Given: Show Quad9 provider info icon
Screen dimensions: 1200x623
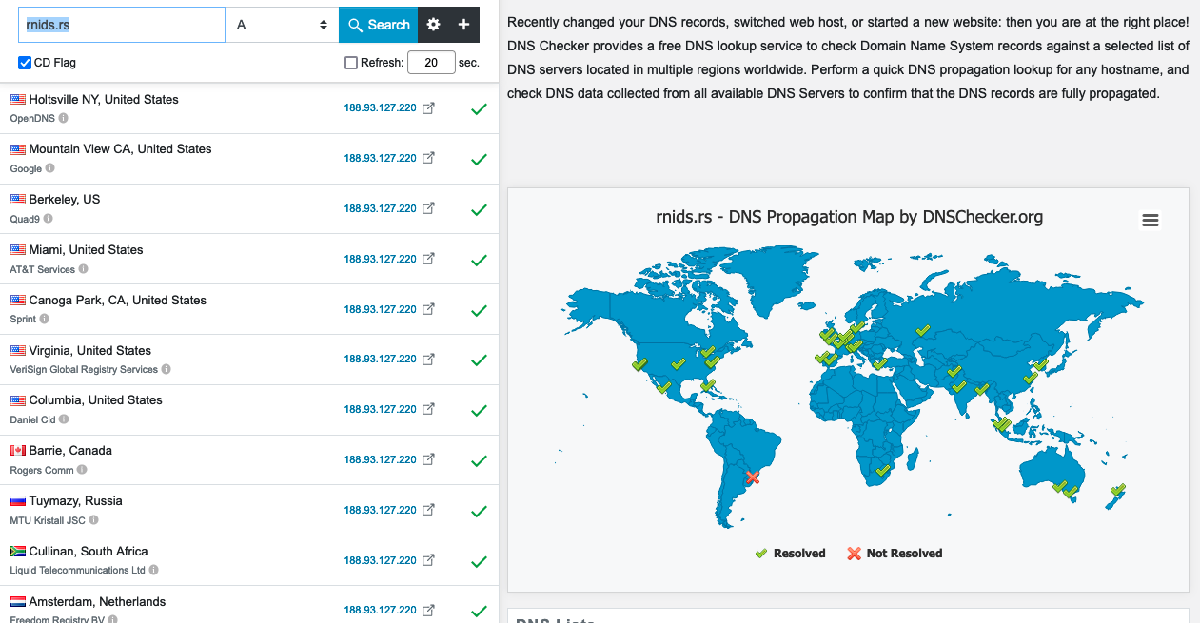Looking at the screenshot, I should [x=49, y=219].
